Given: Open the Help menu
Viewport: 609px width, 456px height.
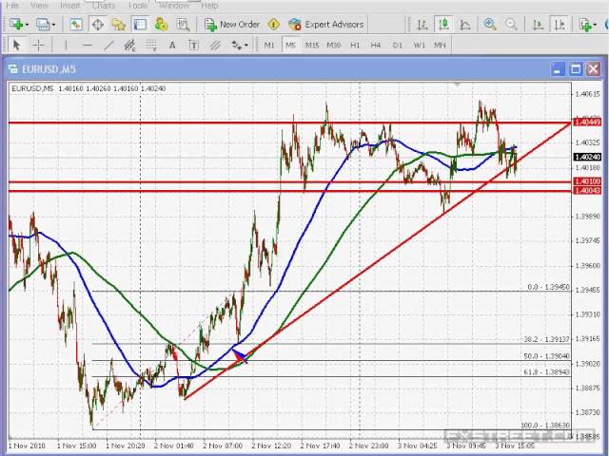Looking at the screenshot, I should 209,5.
